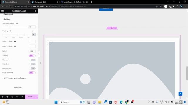Toggle Pause on Hover switch
The image size is (188, 105).
(32, 73)
